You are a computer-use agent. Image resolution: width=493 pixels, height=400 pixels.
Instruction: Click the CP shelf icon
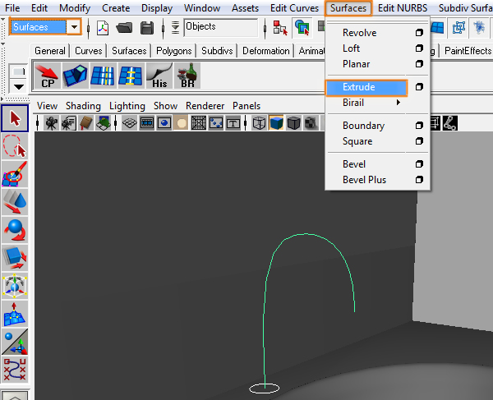[47, 76]
